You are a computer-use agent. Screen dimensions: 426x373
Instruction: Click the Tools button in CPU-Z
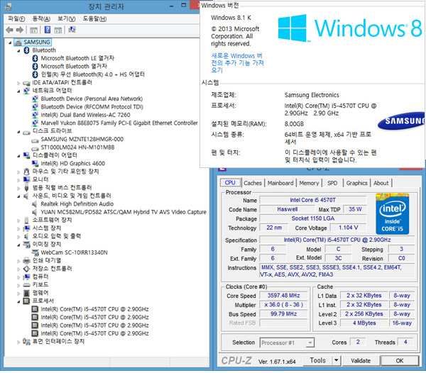pyautogui.click(x=317, y=360)
